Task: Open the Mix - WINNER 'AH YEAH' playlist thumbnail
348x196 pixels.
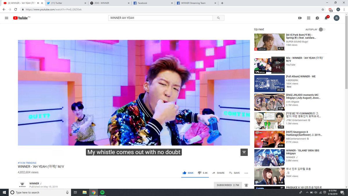Action: [269, 65]
